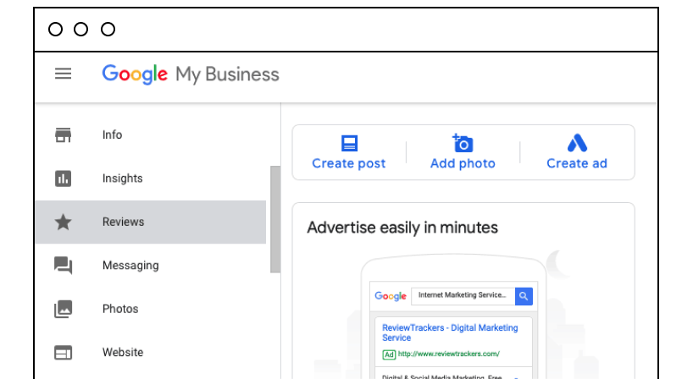Click the Create post icon
Viewport: 693px width, 379px height.
pyautogui.click(x=349, y=143)
